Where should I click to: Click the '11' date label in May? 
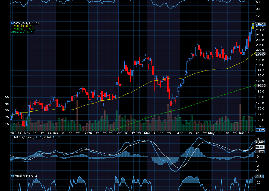pos(220,133)
